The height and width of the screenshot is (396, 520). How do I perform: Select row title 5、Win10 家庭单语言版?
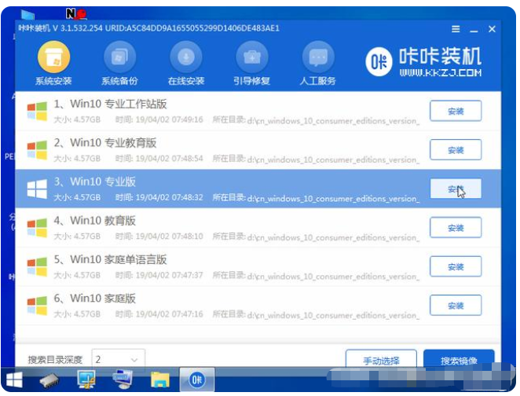[x=110, y=259]
